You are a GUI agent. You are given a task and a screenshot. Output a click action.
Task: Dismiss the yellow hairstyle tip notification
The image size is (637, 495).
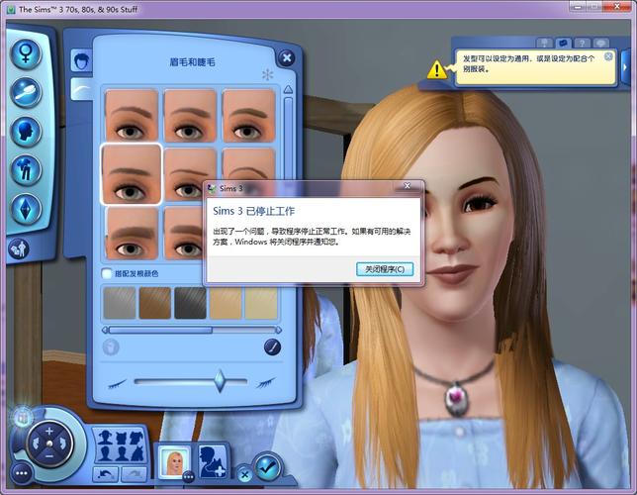[x=608, y=57]
